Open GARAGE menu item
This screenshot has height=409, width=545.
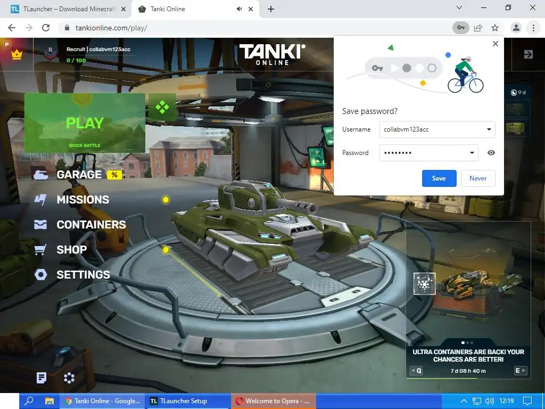point(79,175)
